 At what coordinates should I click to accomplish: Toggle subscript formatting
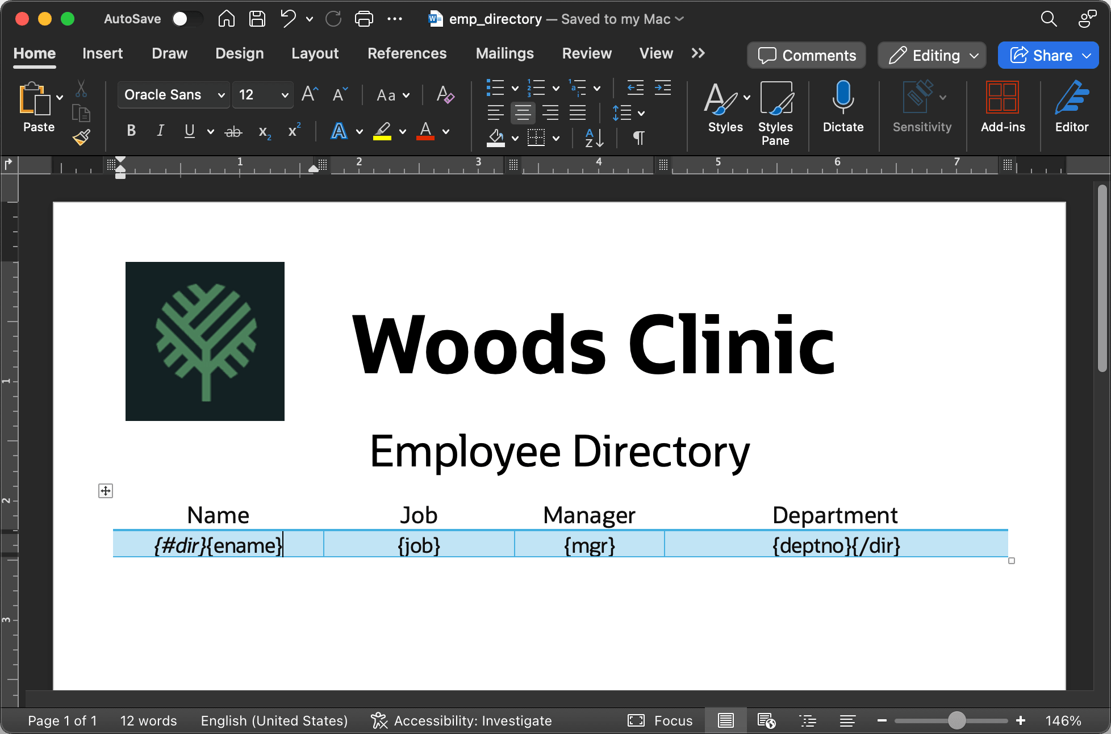[264, 132]
